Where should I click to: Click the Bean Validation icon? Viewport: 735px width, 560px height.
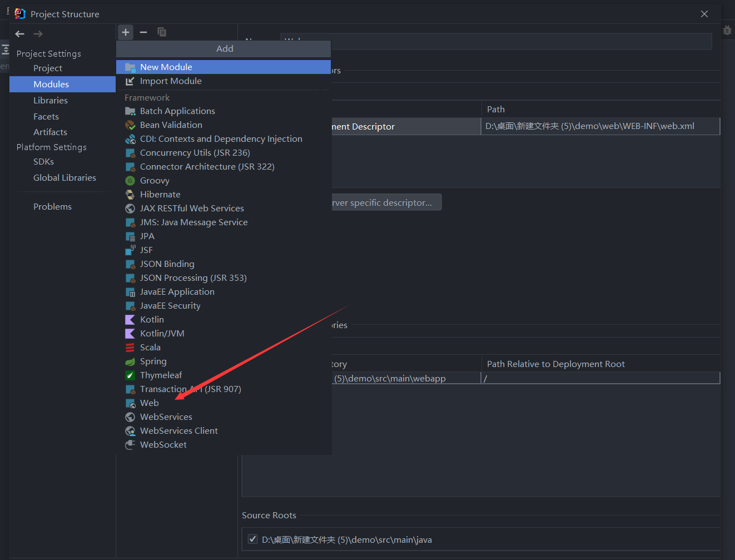pos(130,125)
